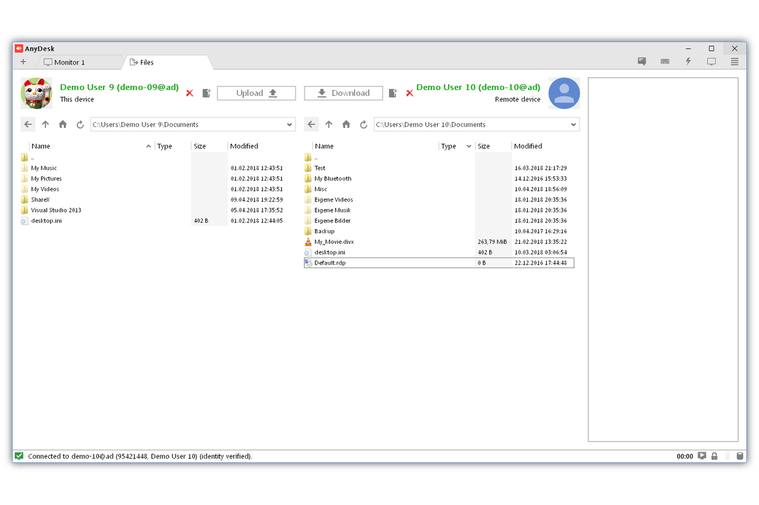The height and width of the screenshot is (505, 759).
Task: Go to home folder in Demo User 9's pane
Action: click(63, 124)
